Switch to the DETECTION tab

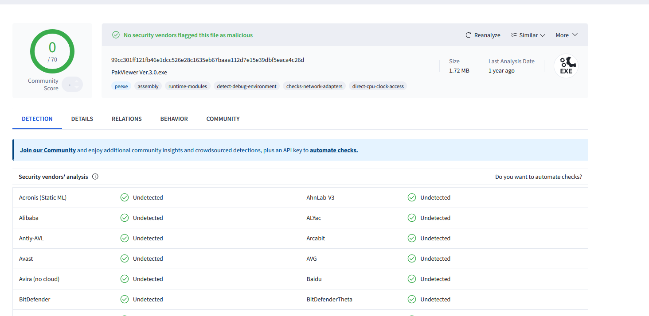point(37,119)
